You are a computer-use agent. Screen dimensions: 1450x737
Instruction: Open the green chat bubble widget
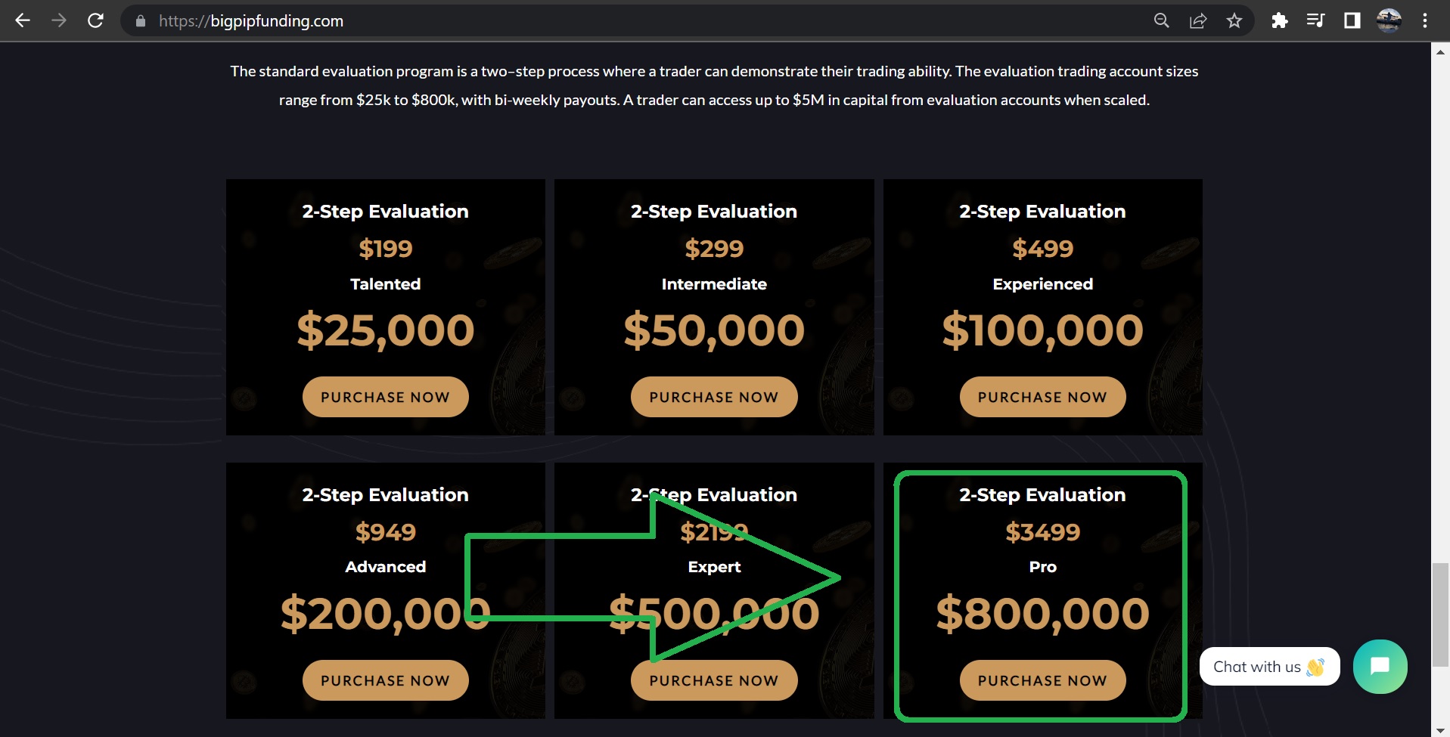pyautogui.click(x=1380, y=666)
